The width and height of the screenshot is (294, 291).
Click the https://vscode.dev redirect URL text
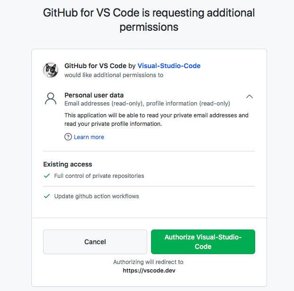click(149, 270)
